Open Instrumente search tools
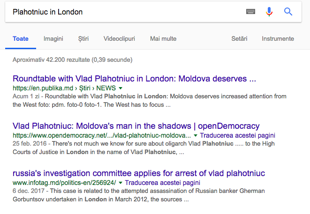The width and height of the screenshot is (310, 214). point(278,39)
